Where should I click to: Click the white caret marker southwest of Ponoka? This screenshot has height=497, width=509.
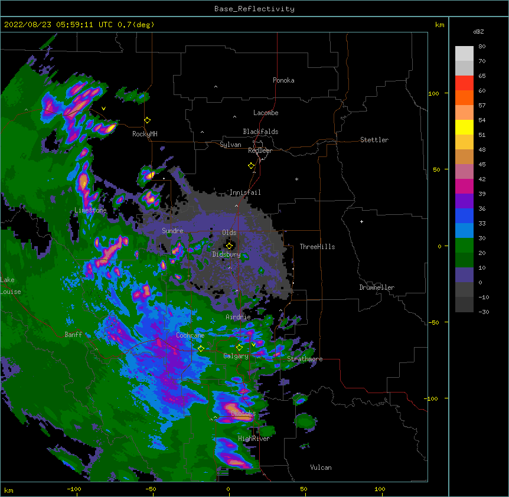(x=216, y=87)
